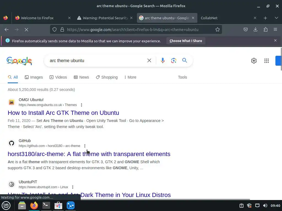The width and height of the screenshot is (282, 211).
Task: Switch to the Shopping results tab
Action: [107, 77]
